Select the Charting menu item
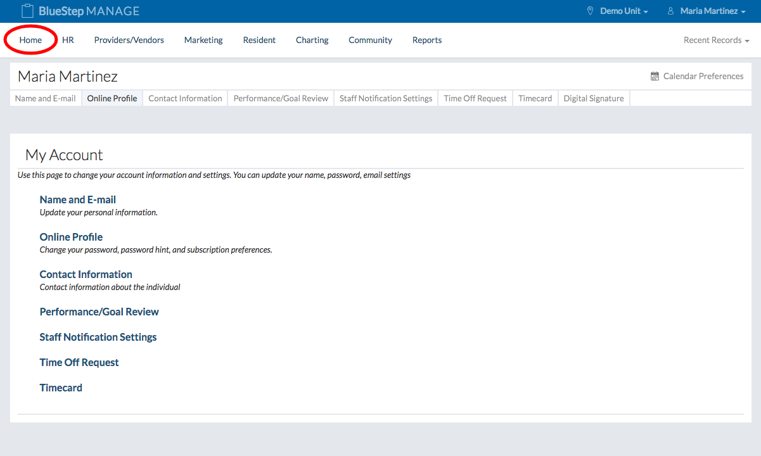The image size is (761, 456). (312, 40)
